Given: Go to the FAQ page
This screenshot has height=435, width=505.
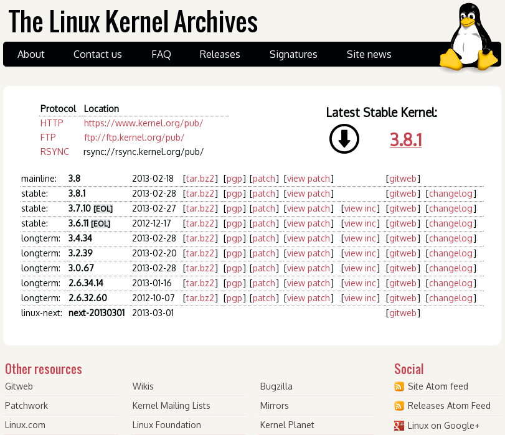Looking at the screenshot, I should pos(161,54).
